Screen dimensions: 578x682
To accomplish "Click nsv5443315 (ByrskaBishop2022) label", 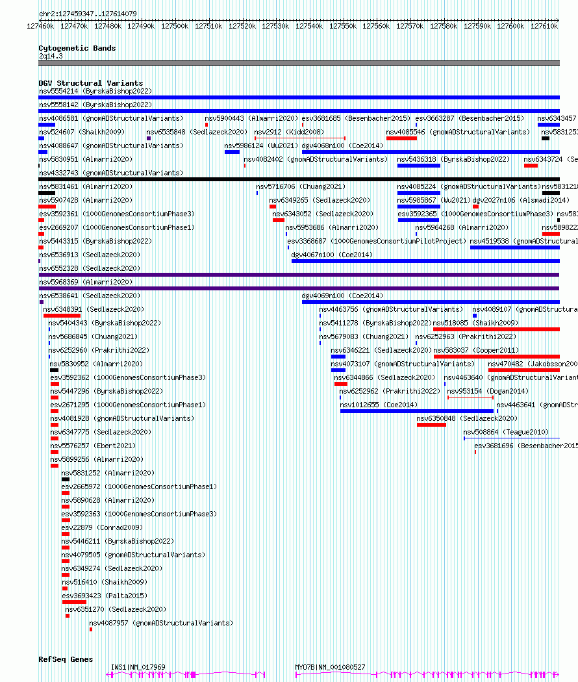I will pos(95,241).
